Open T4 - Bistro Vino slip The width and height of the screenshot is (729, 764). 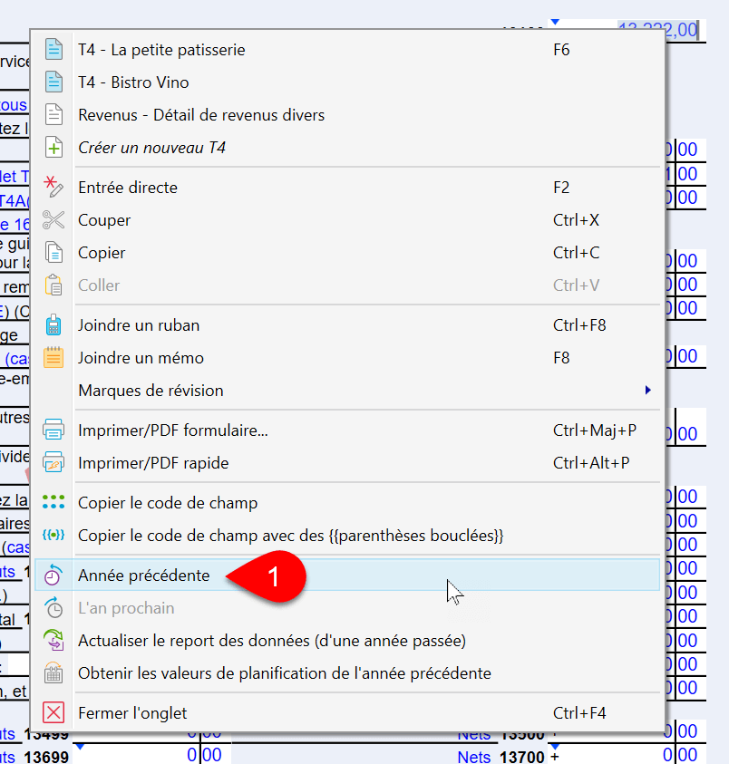pos(346,82)
